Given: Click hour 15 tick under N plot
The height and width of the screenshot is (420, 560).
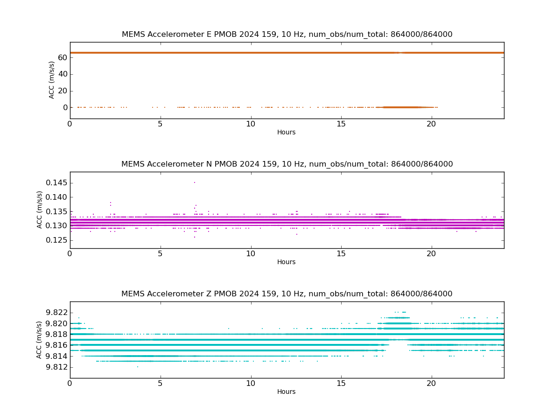Looking at the screenshot, I should [341, 254].
